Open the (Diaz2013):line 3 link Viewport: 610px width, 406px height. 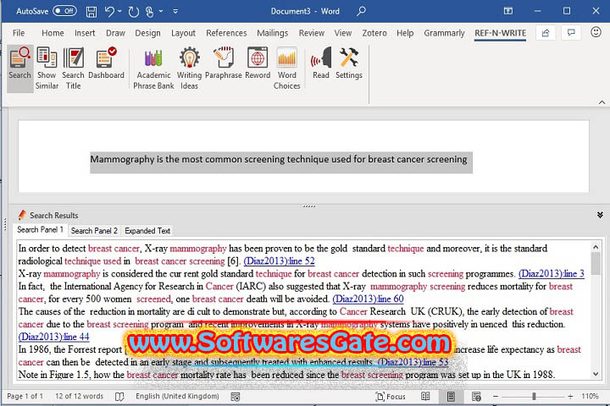[552, 274]
